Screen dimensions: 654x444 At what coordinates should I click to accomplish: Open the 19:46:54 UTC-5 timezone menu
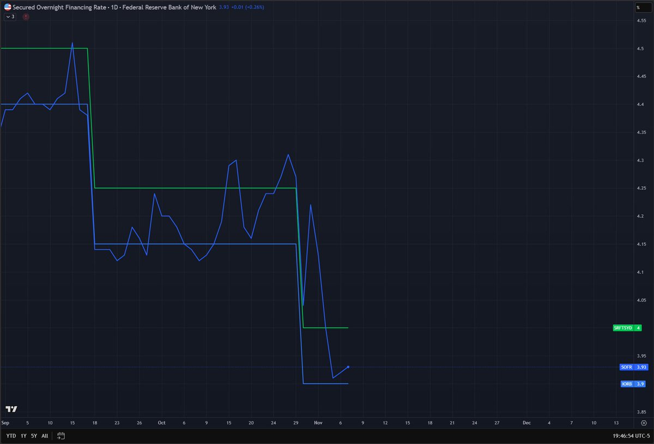(x=631, y=436)
